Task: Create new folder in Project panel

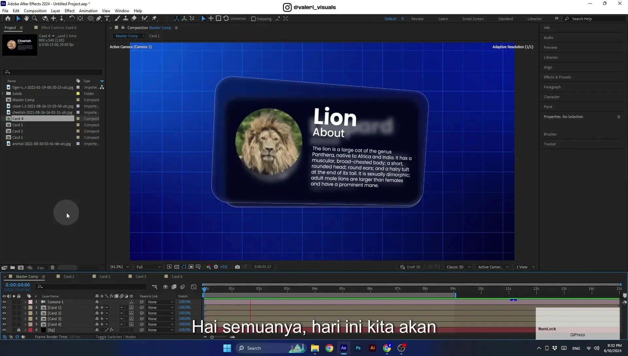Action: click(x=12, y=268)
